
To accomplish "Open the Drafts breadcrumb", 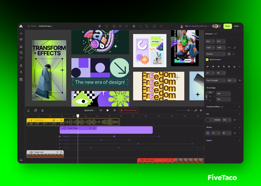I will point(33,26).
